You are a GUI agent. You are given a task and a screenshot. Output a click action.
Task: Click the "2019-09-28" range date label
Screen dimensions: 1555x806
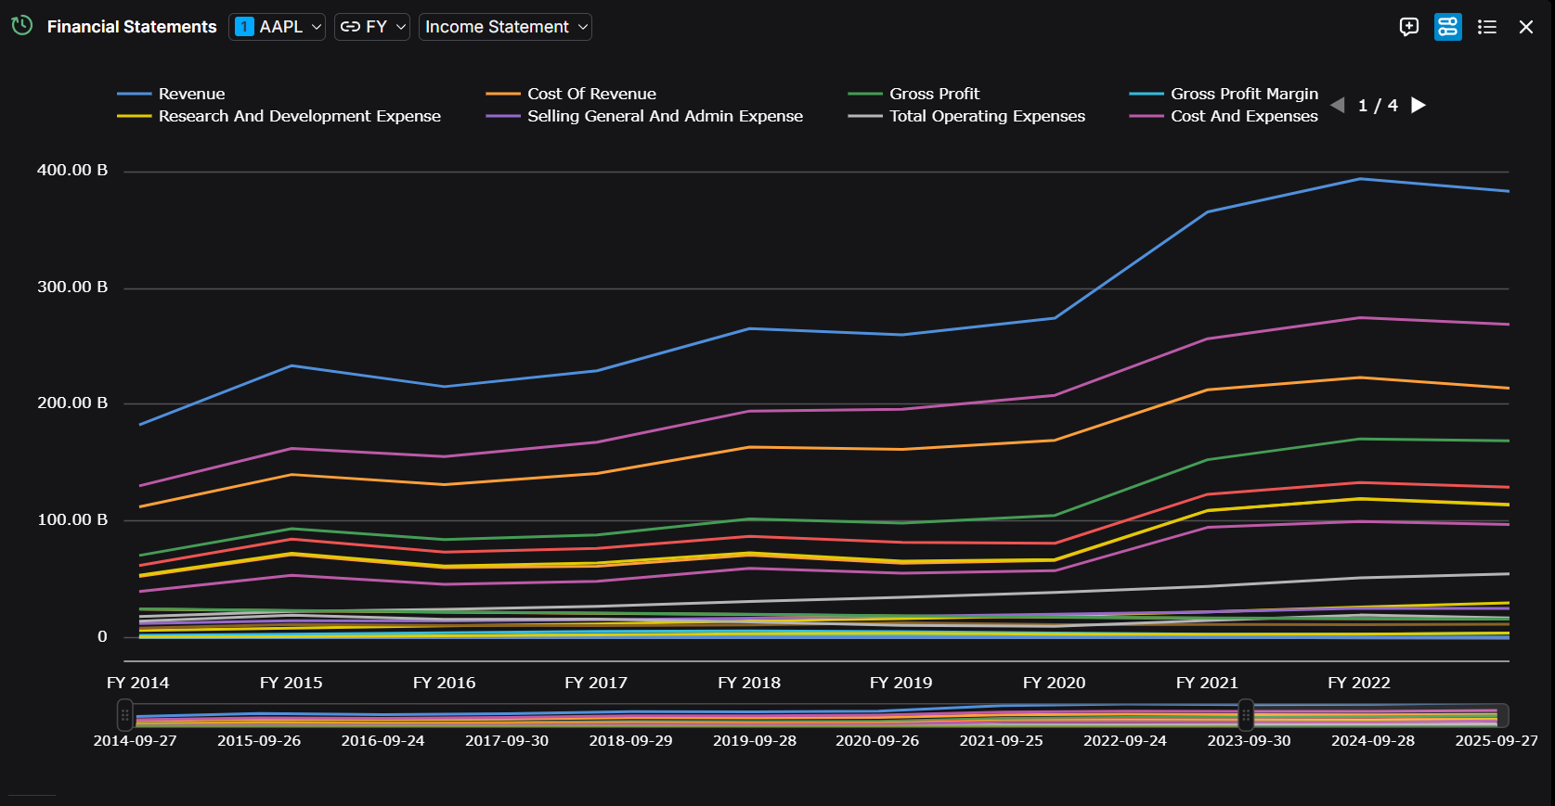[x=755, y=741]
